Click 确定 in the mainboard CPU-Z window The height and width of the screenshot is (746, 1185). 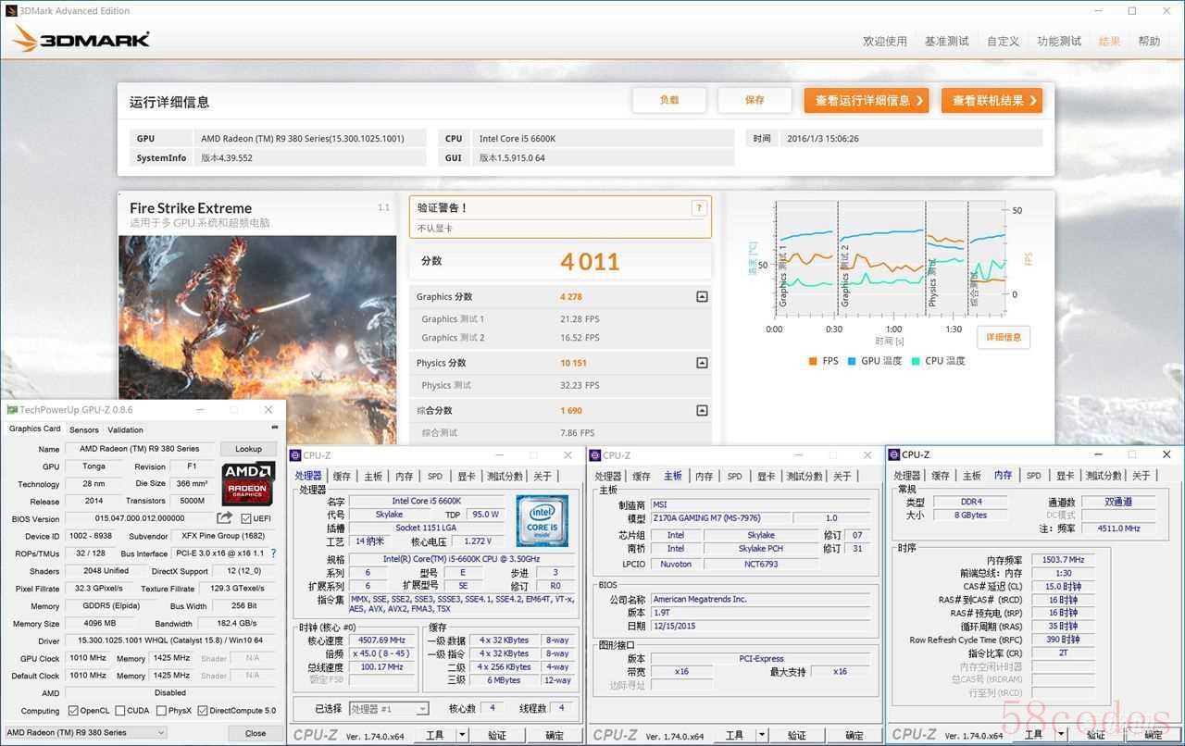(854, 736)
